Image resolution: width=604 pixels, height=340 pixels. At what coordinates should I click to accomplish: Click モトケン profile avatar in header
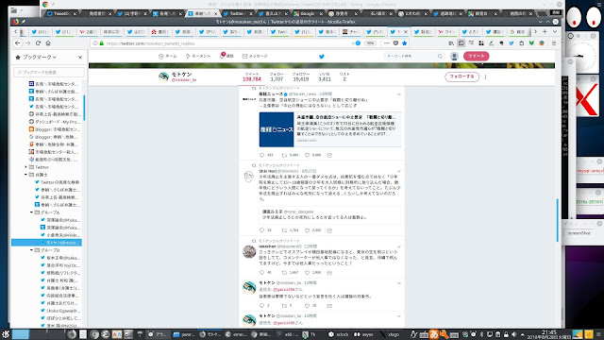163,76
